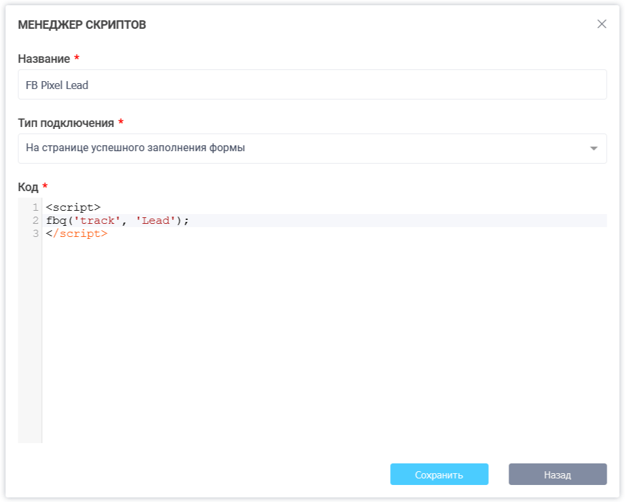Click the 'Lead' string in code
Image resolution: width=625 pixels, height=502 pixels.
[156, 221]
